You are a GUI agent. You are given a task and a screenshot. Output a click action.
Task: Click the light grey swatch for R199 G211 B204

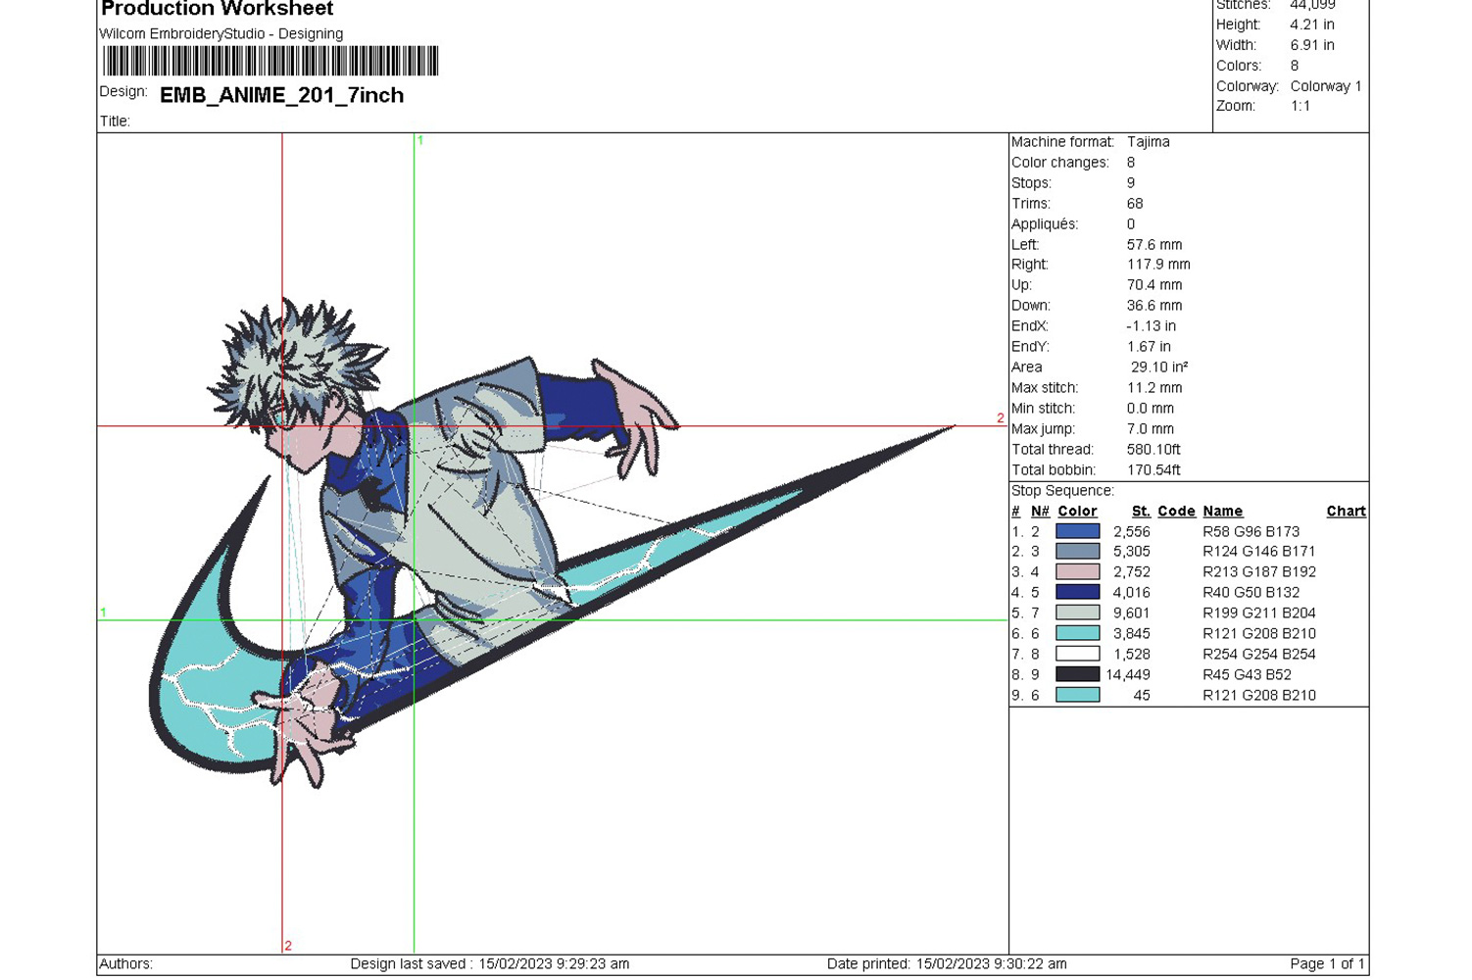click(1077, 612)
